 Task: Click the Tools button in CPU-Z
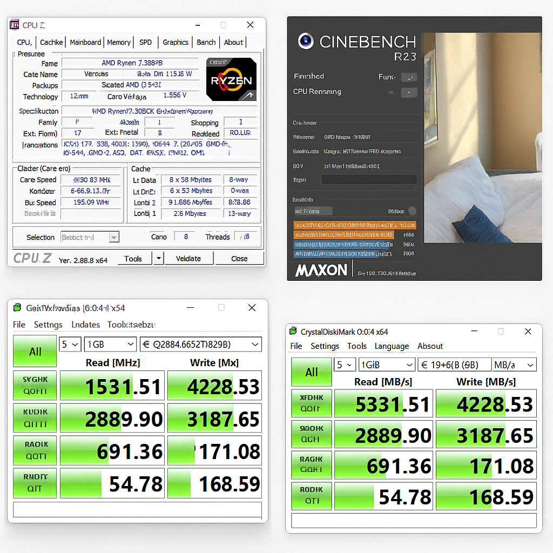(133, 258)
